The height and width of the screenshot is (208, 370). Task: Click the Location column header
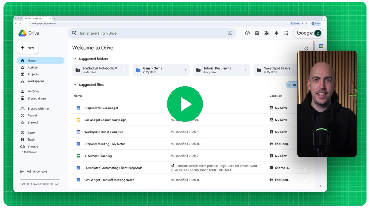[276, 96]
